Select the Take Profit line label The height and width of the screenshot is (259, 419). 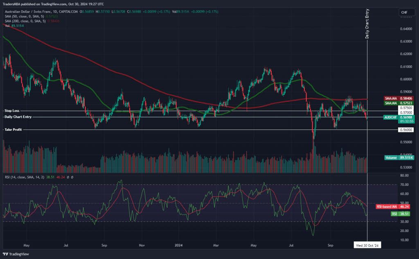click(x=12, y=129)
